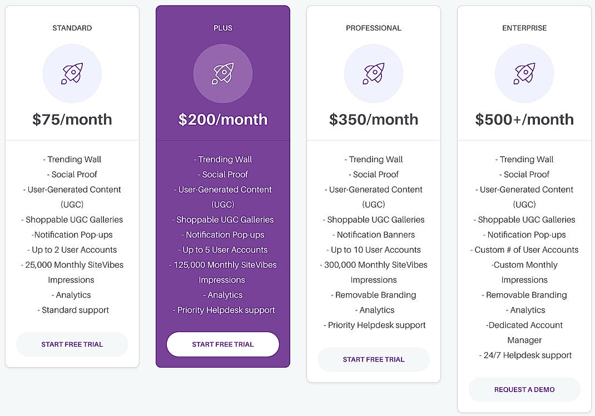Select the STANDARD plan header label
This screenshot has width=595, height=416.
(x=72, y=28)
